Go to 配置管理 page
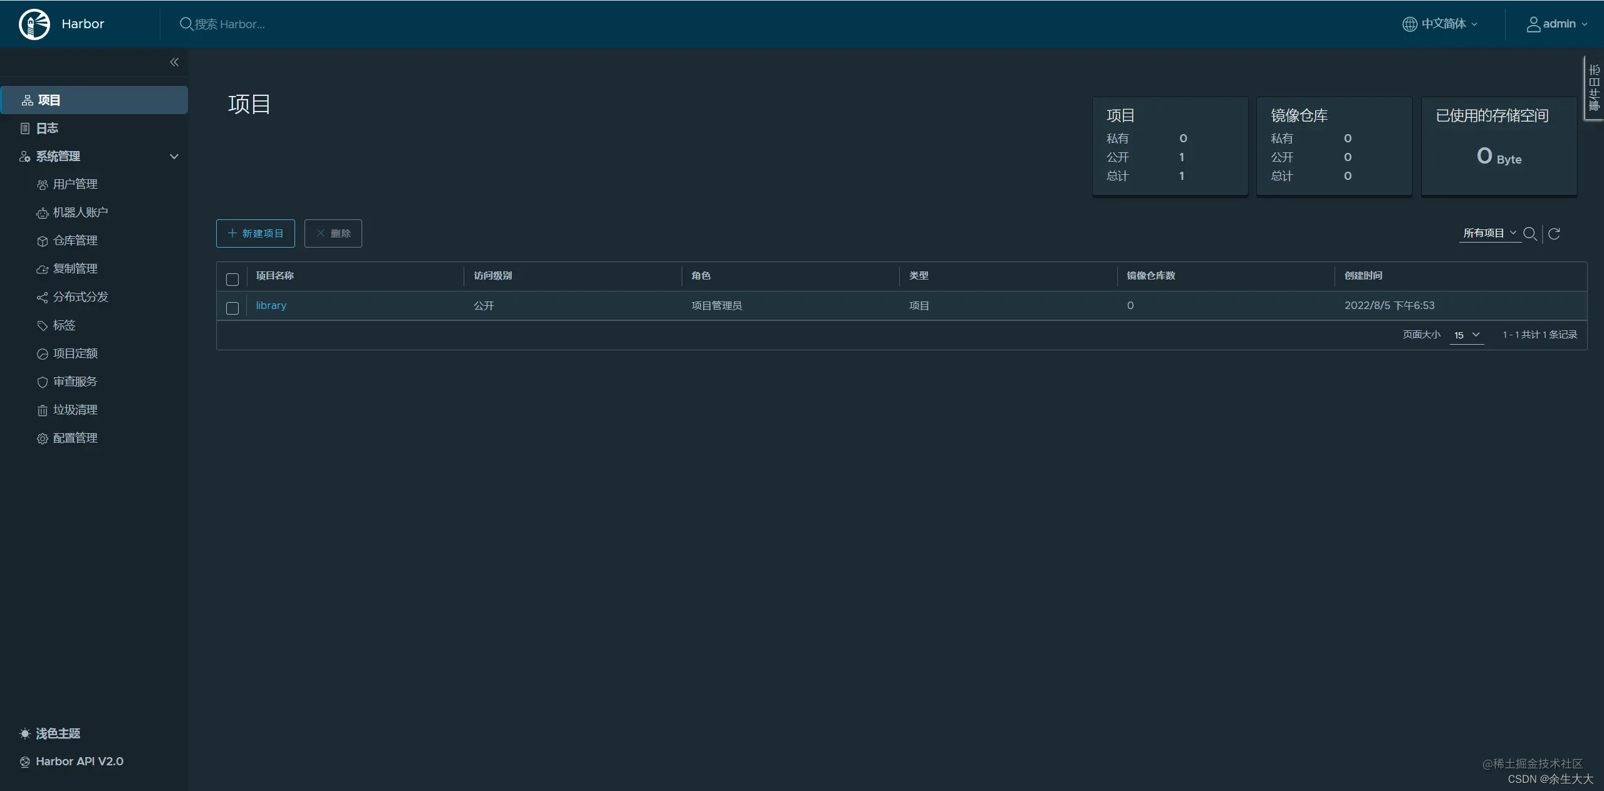Image resolution: width=1604 pixels, height=791 pixels. coord(75,438)
